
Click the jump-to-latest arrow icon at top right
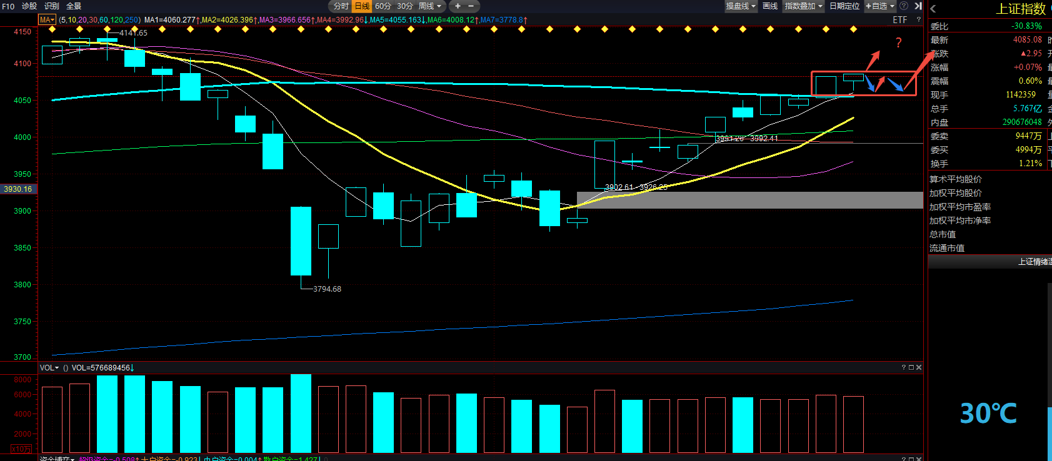[x=918, y=6]
